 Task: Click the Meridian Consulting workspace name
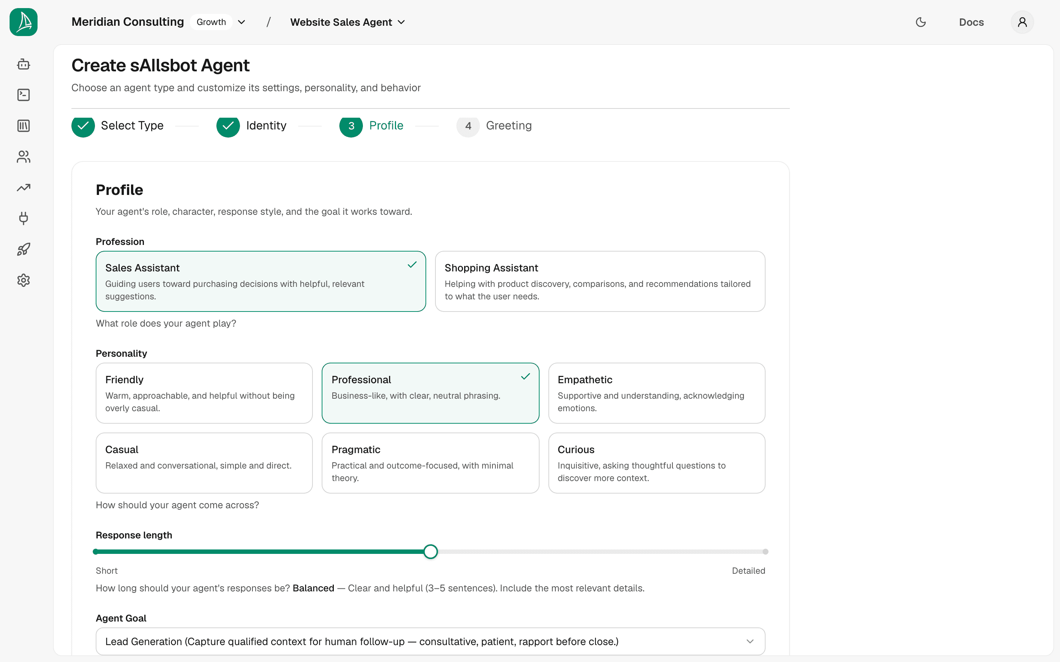(127, 22)
